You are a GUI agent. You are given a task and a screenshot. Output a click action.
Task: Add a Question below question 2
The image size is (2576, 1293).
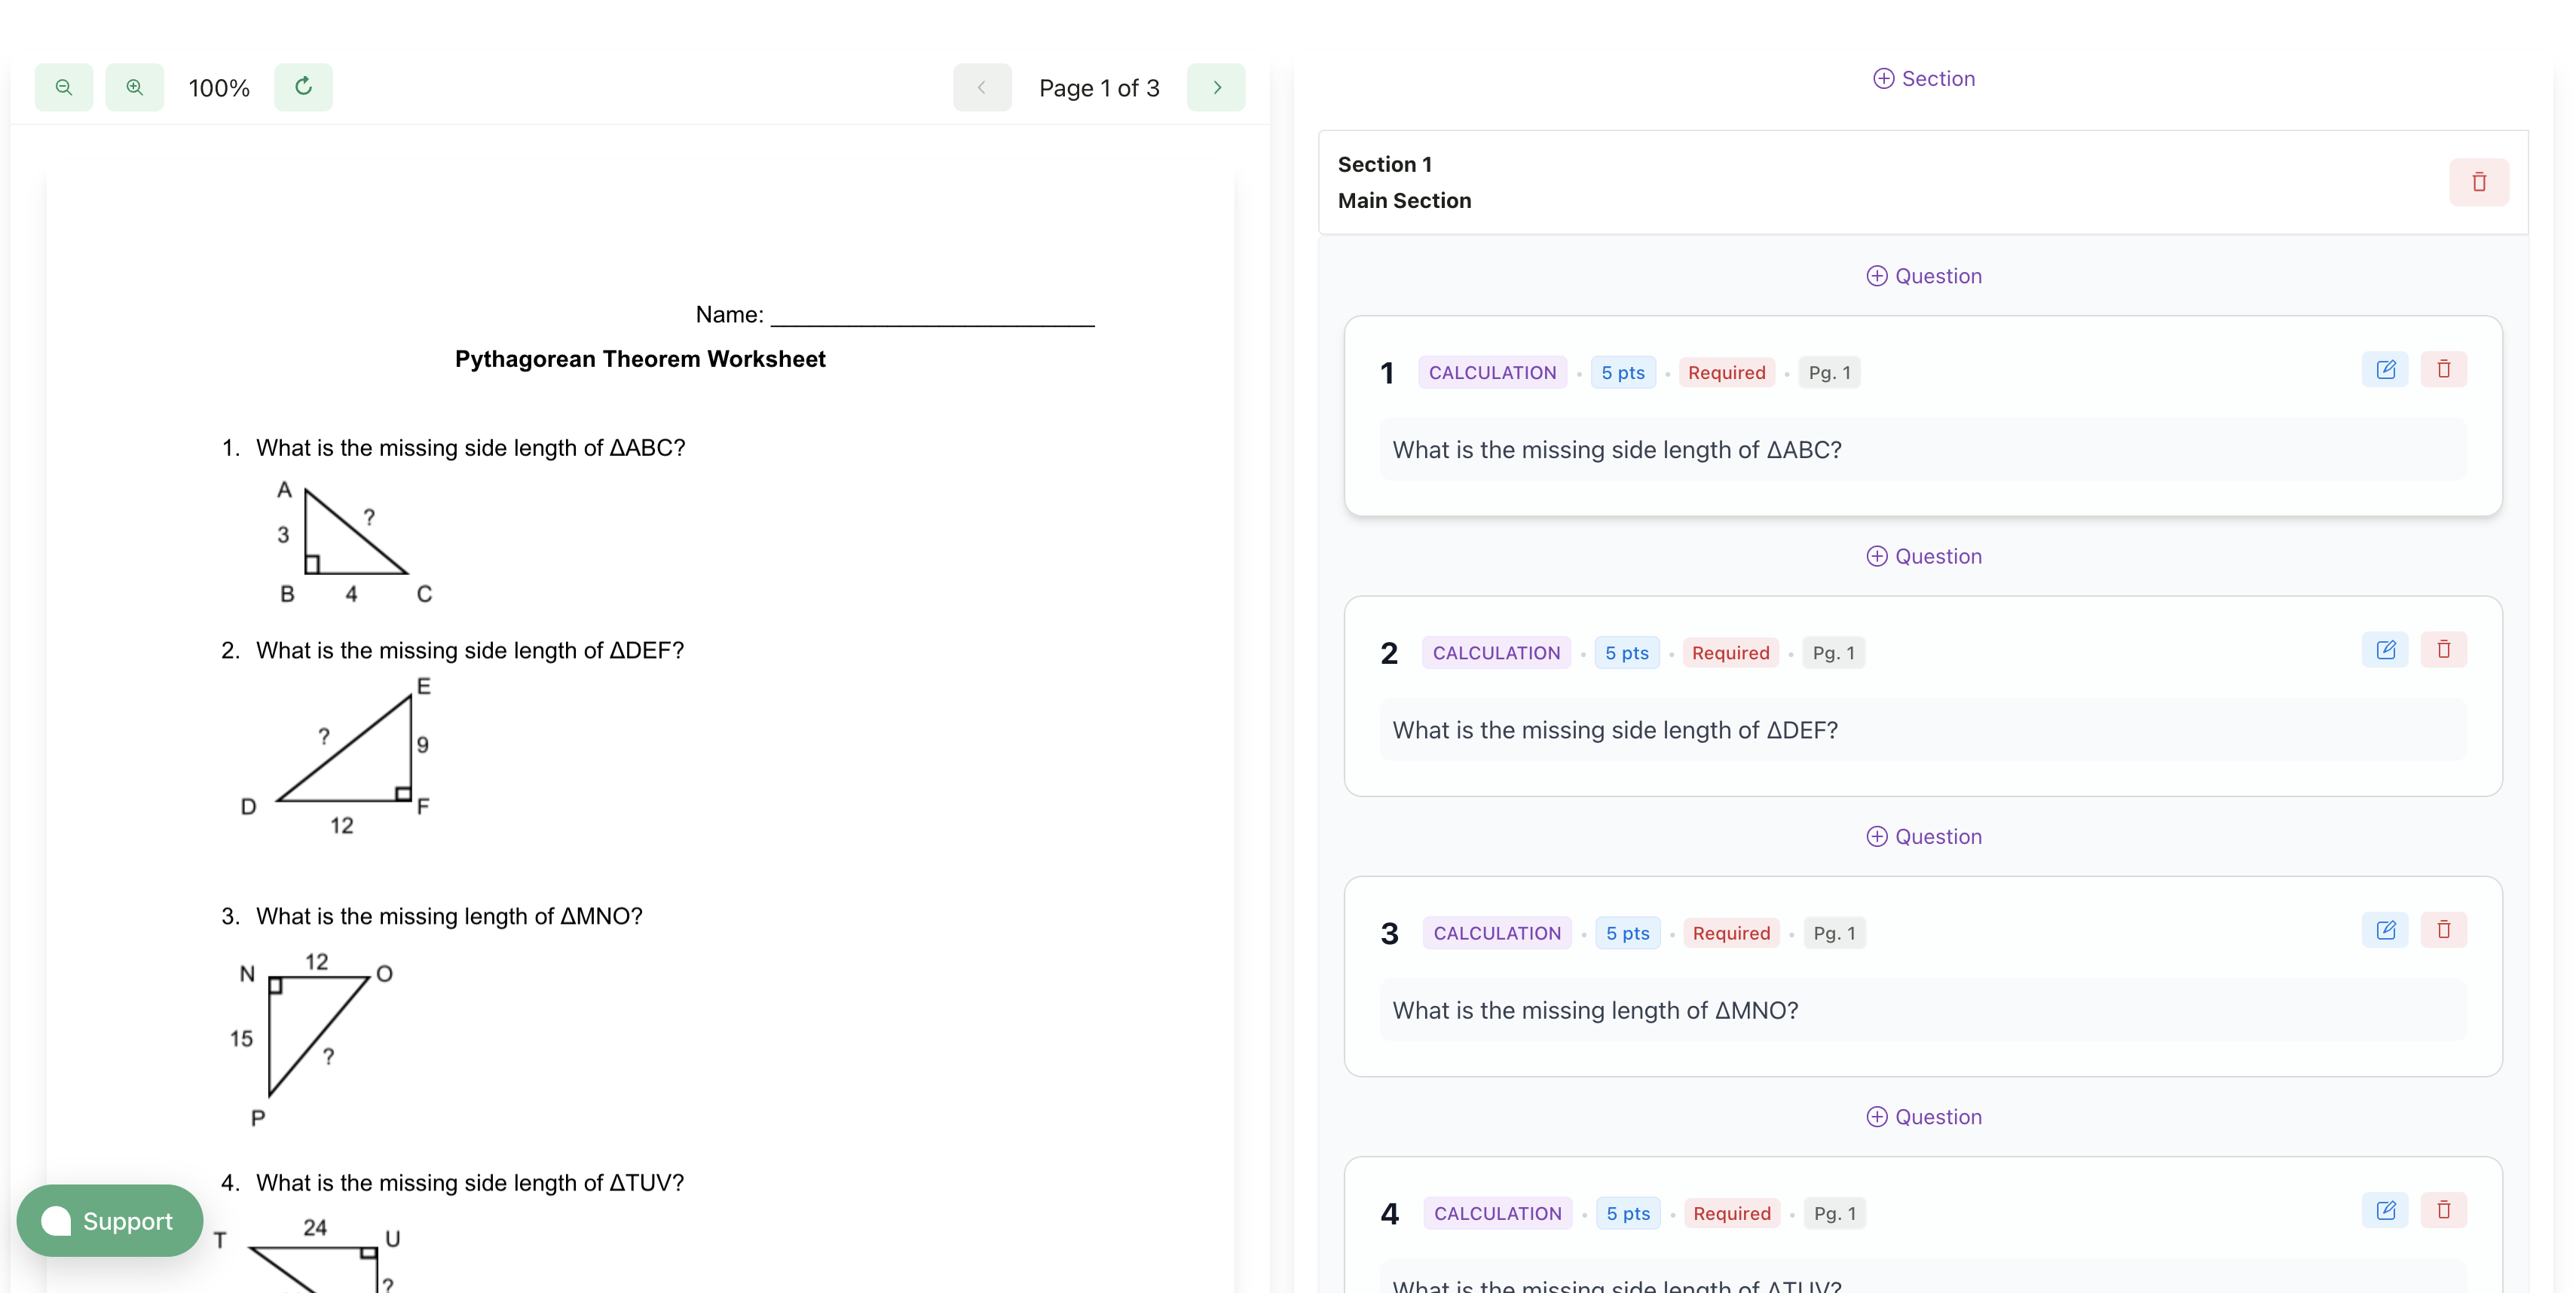(x=1923, y=836)
